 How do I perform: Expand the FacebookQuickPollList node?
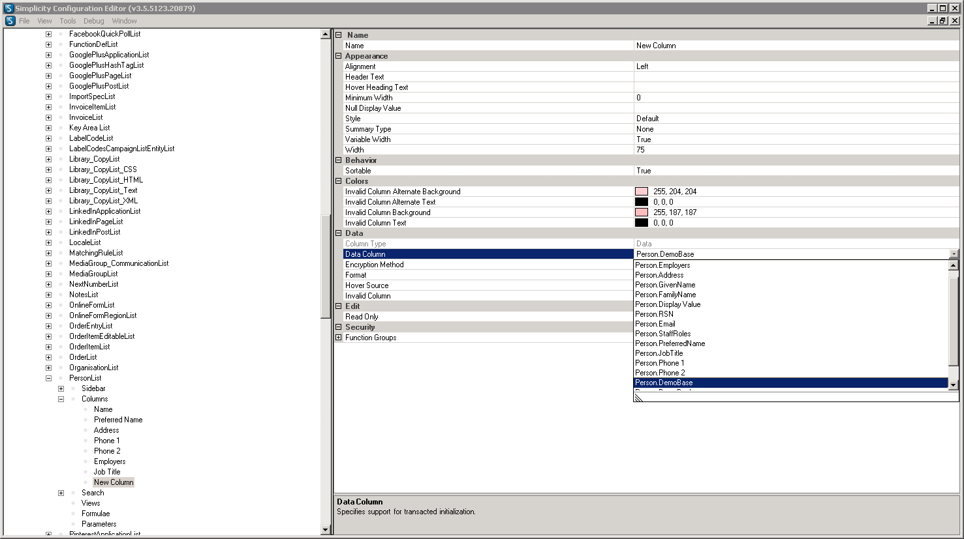(48, 34)
